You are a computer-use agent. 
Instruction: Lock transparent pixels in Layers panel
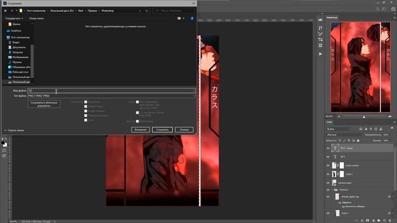click(340, 141)
